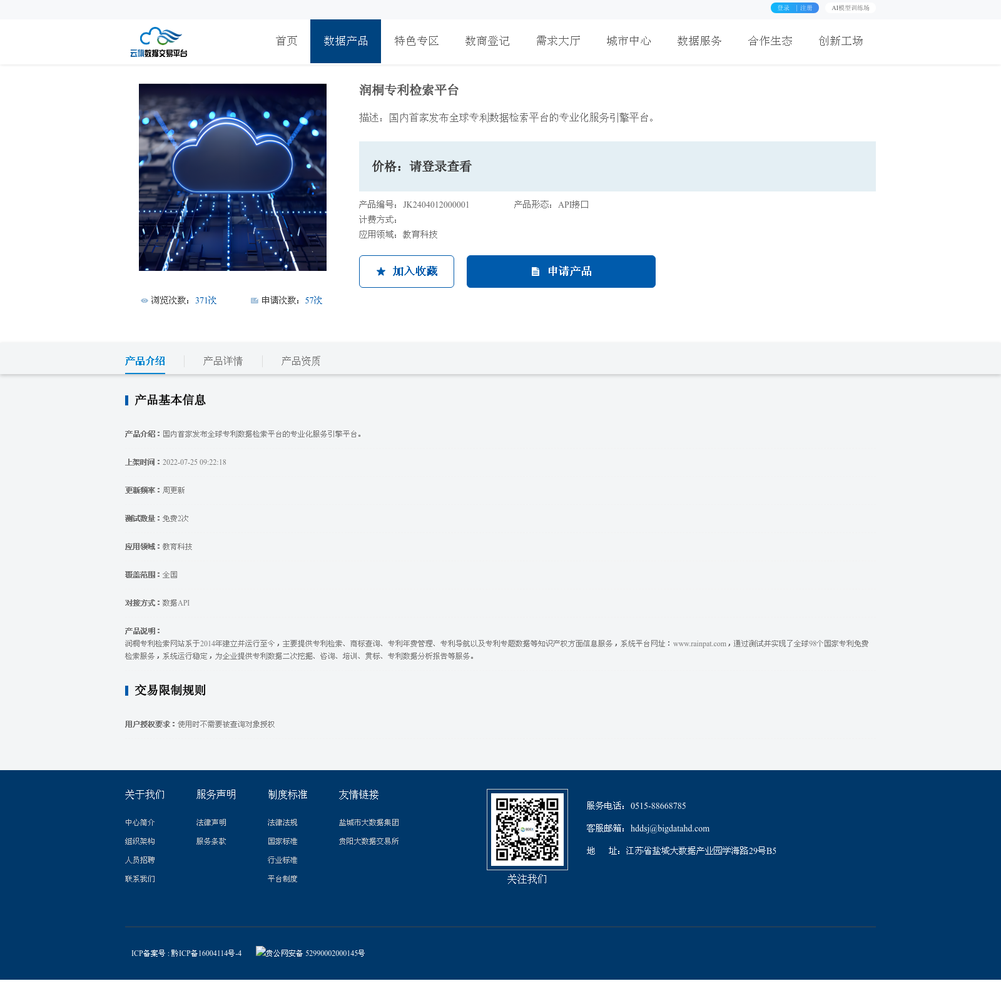The image size is (1001, 1001).
Task: Open 国家标准 footer link
Action: tap(283, 841)
